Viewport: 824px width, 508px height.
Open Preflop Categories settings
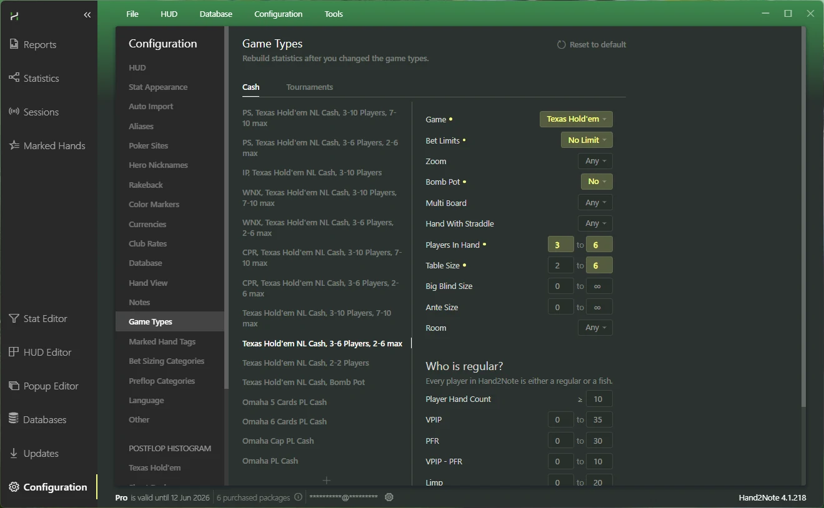click(162, 381)
